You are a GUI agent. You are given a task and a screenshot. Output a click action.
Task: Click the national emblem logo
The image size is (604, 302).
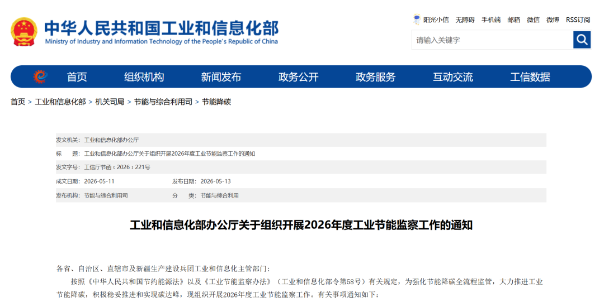pyautogui.click(x=24, y=32)
